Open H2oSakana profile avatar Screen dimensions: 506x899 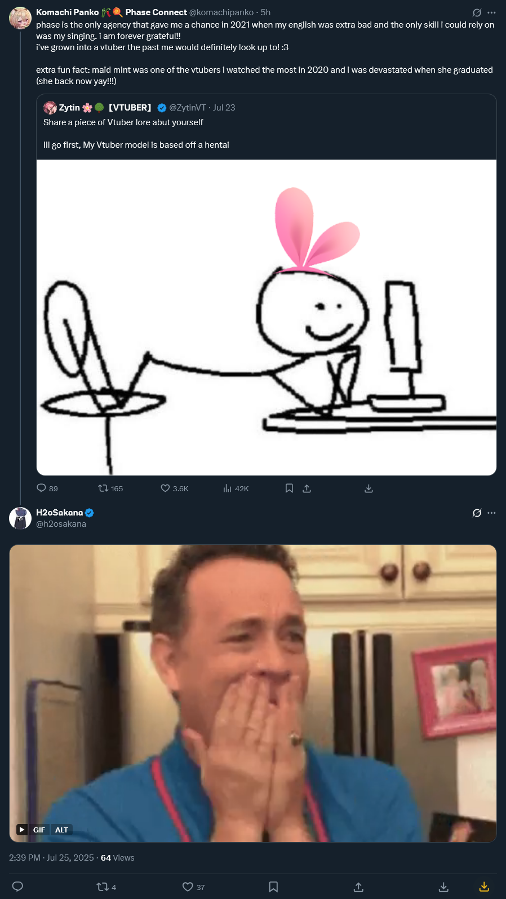point(20,518)
